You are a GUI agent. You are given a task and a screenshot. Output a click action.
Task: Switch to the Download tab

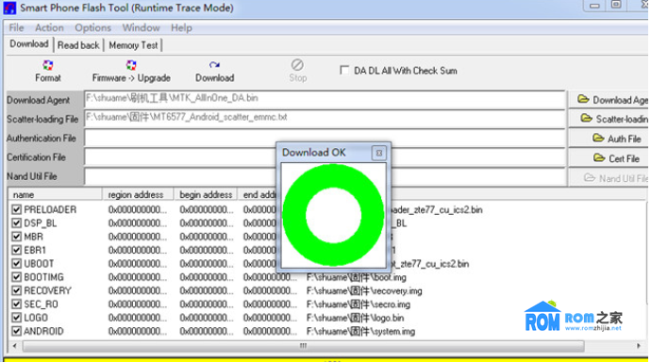[x=29, y=44]
